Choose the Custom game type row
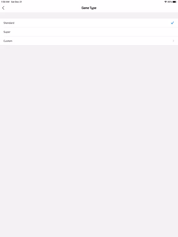The width and height of the screenshot is (178, 237). tap(89, 41)
